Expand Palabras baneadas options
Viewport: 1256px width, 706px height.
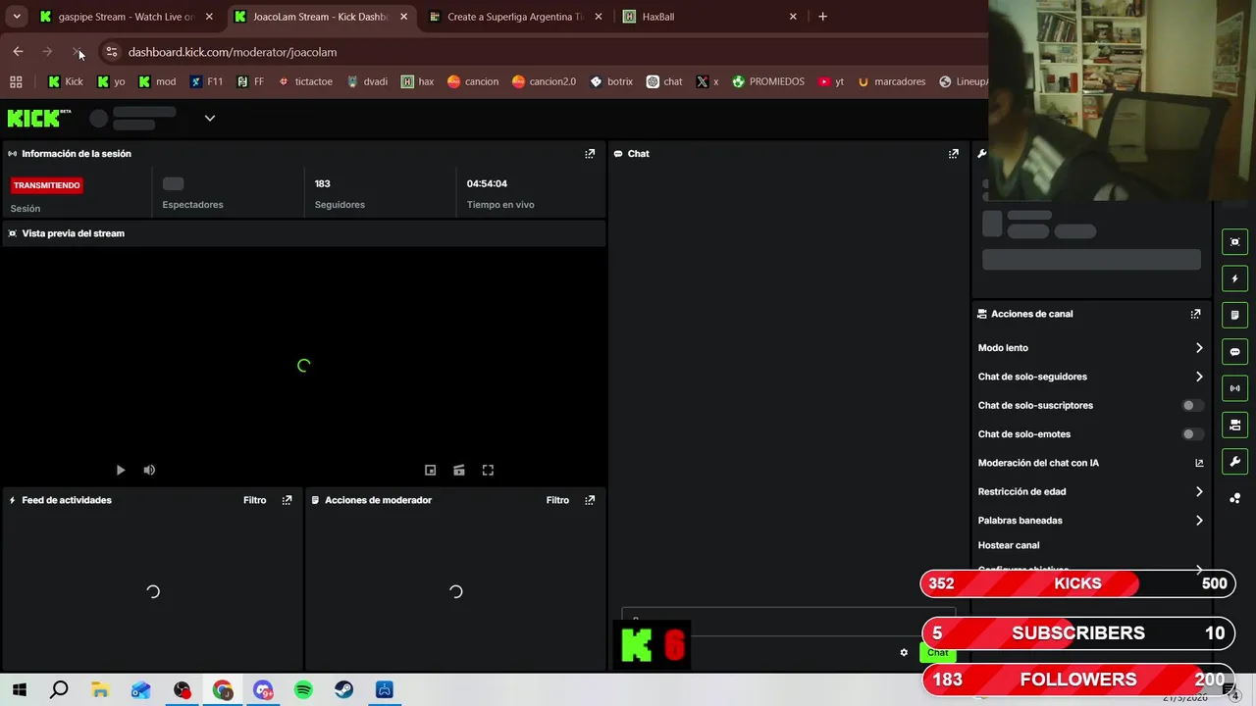coord(1199,521)
